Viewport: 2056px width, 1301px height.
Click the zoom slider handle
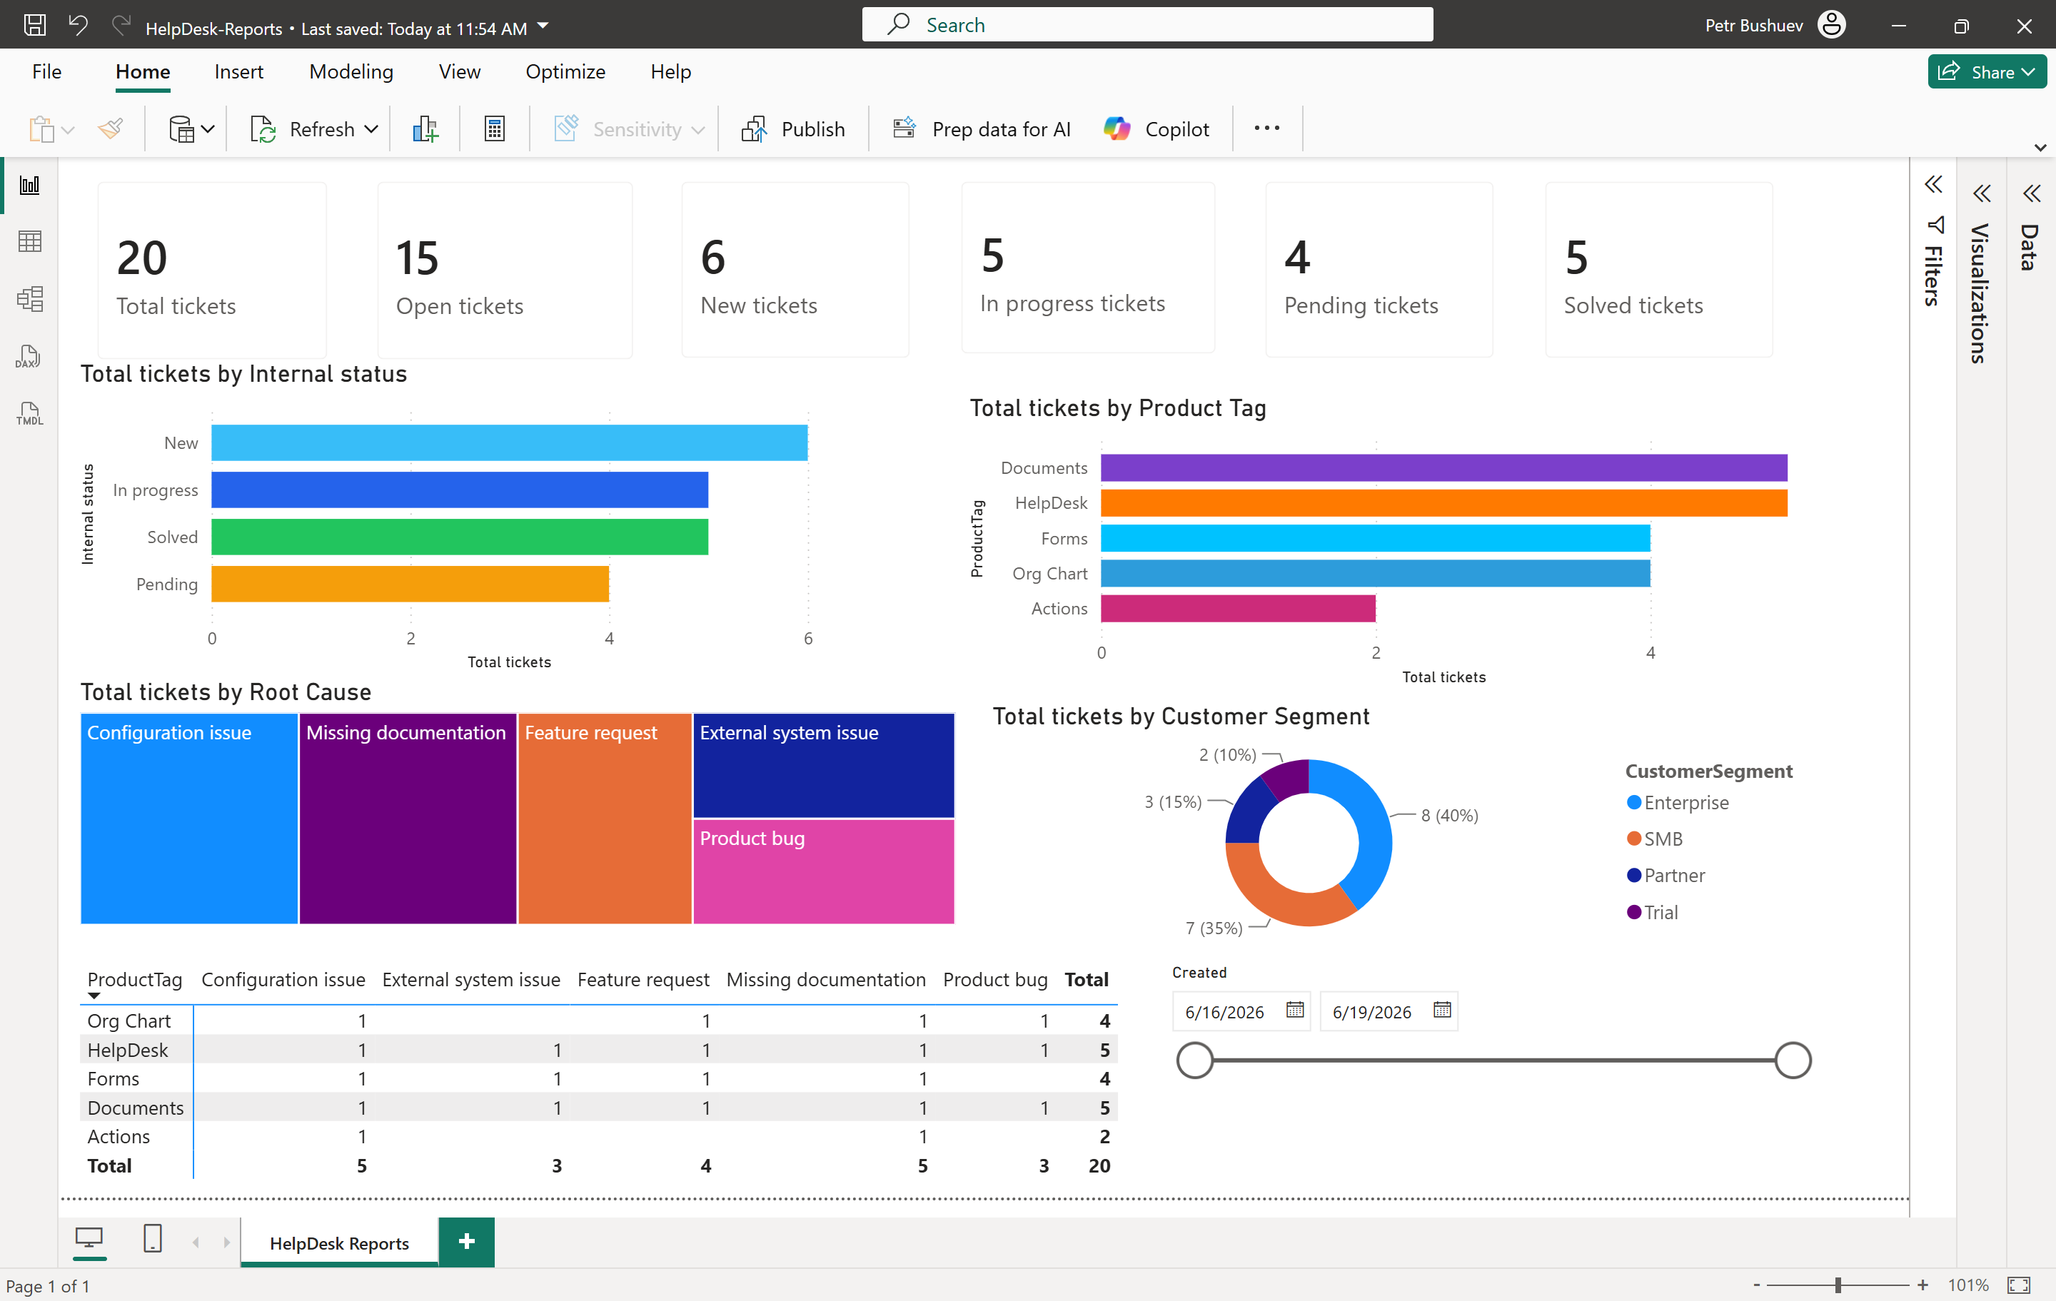point(1838,1285)
